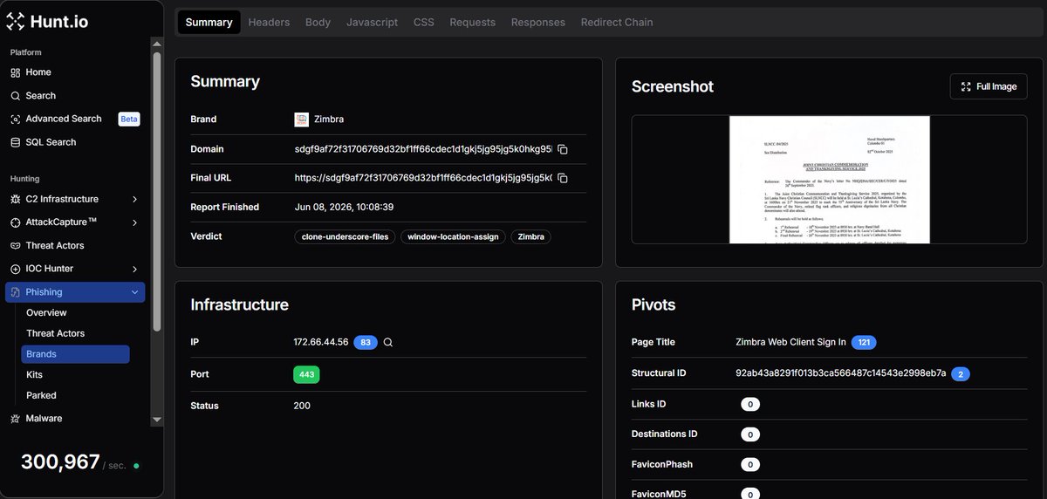Open the Requests tab

(x=472, y=22)
